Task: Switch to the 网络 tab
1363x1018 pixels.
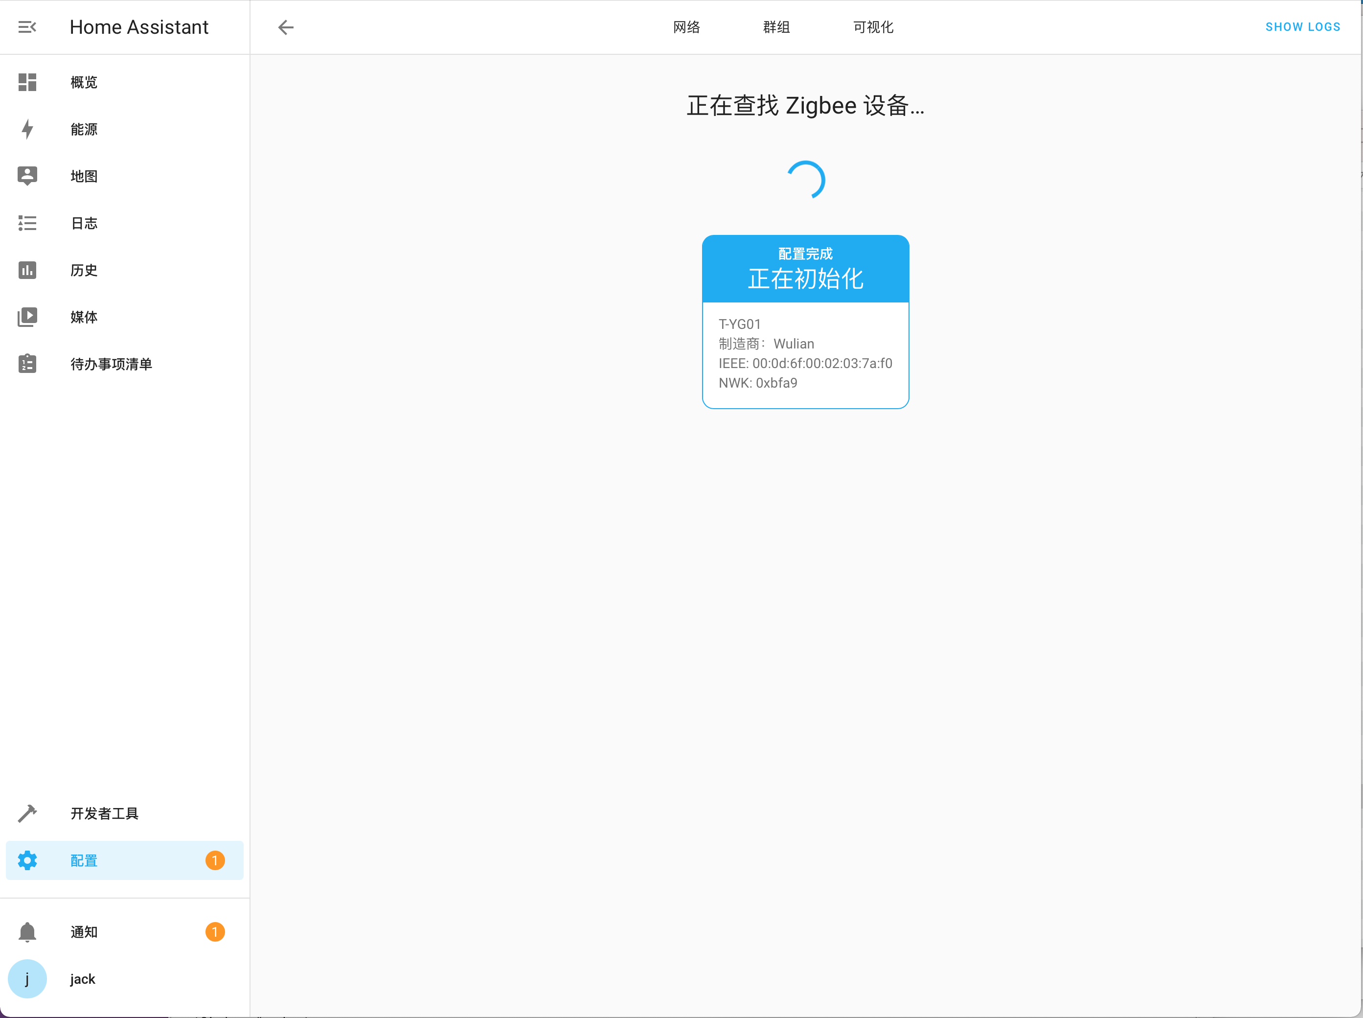Action: coord(686,27)
